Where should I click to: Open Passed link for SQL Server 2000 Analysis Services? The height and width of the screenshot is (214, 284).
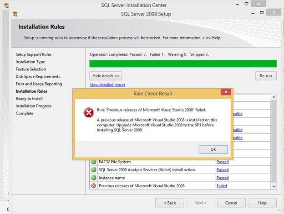[223, 170]
